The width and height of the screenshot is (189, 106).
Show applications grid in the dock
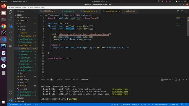[4, 102]
